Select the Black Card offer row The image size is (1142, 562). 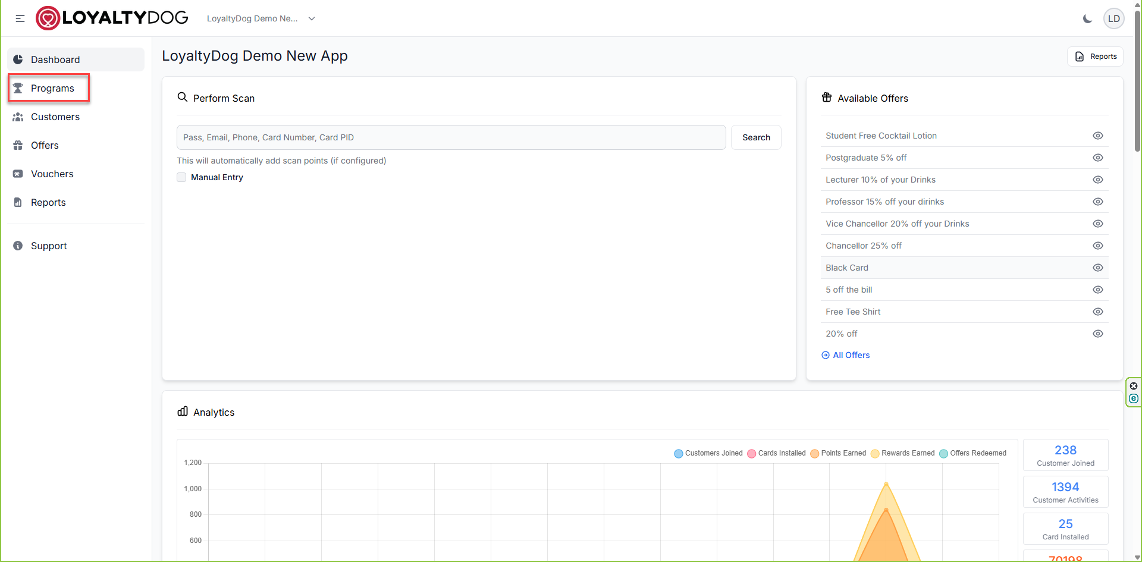(x=964, y=268)
